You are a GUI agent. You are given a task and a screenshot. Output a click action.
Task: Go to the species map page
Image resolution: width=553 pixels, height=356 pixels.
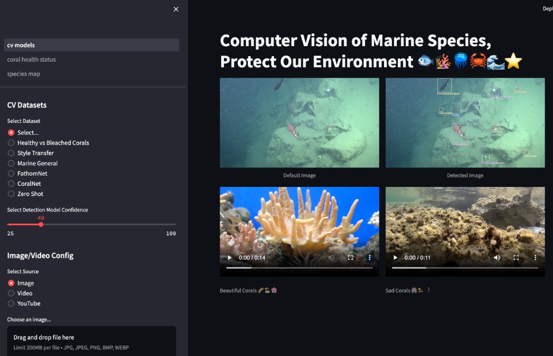point(24,74)
